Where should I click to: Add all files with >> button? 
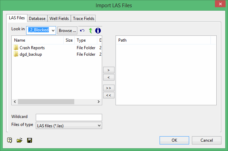[109, 88]
